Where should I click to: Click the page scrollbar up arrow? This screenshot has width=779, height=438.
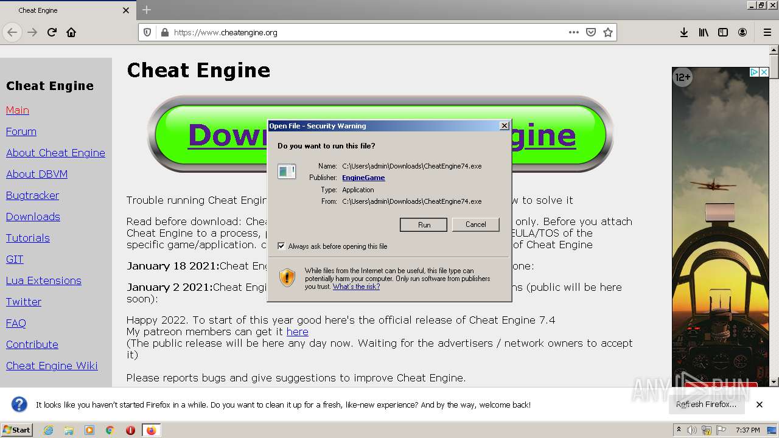pyautogui.click(x=774, y=50)
